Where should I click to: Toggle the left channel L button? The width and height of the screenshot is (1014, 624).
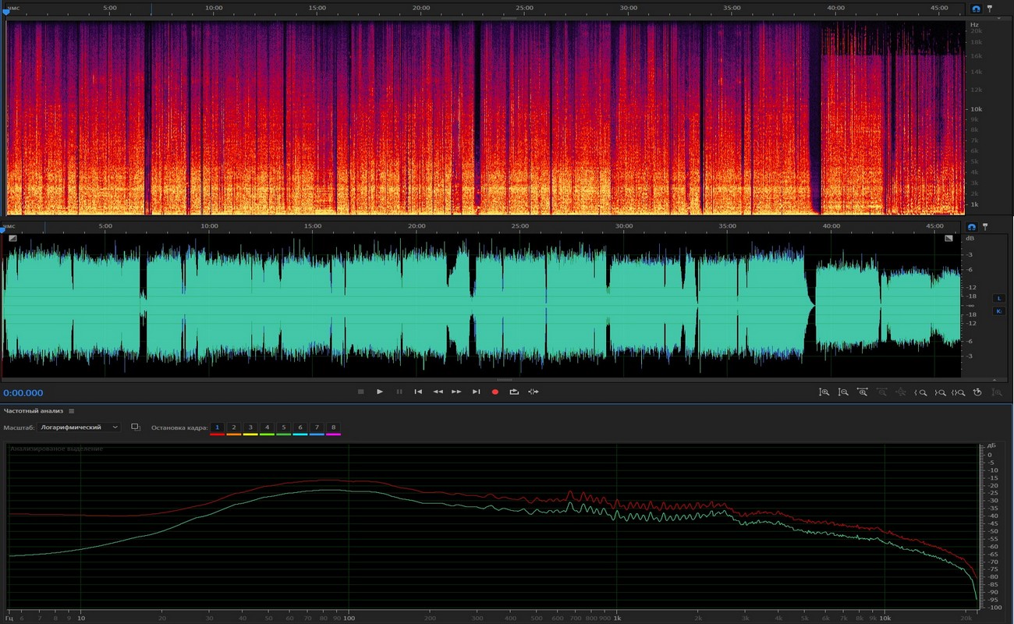pyautogui.click(x=998, y=298)
